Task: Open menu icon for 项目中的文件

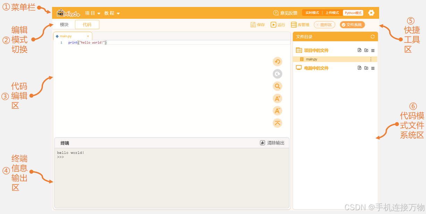Action: [373, 50]
